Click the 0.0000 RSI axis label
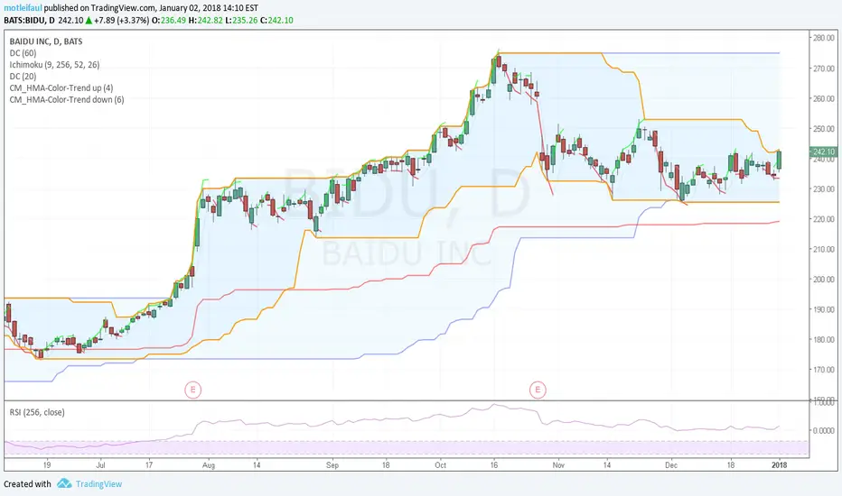The height and width of the screenshot is (496, 842). 824,430
